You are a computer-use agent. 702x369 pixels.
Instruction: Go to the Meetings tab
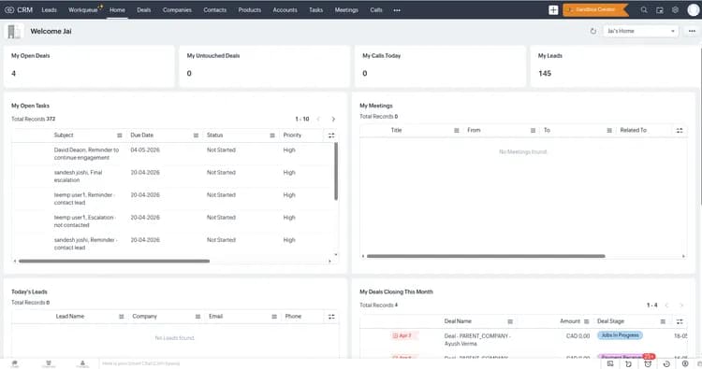[x=346, y=10]
